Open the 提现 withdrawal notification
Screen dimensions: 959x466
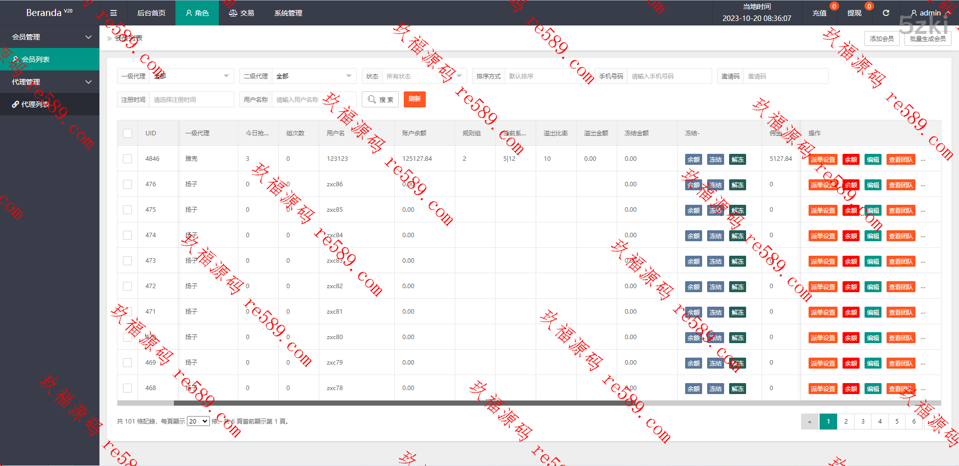(854, 13)
